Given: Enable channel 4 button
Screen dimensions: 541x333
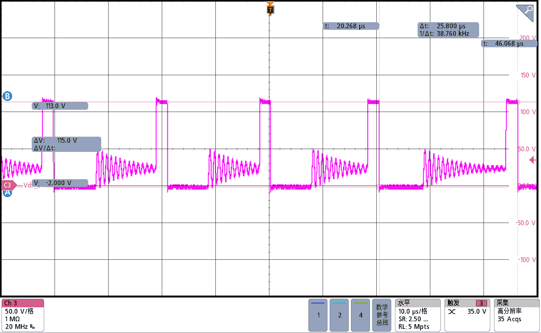Looking at the screenshot, I should click(360, 315).
